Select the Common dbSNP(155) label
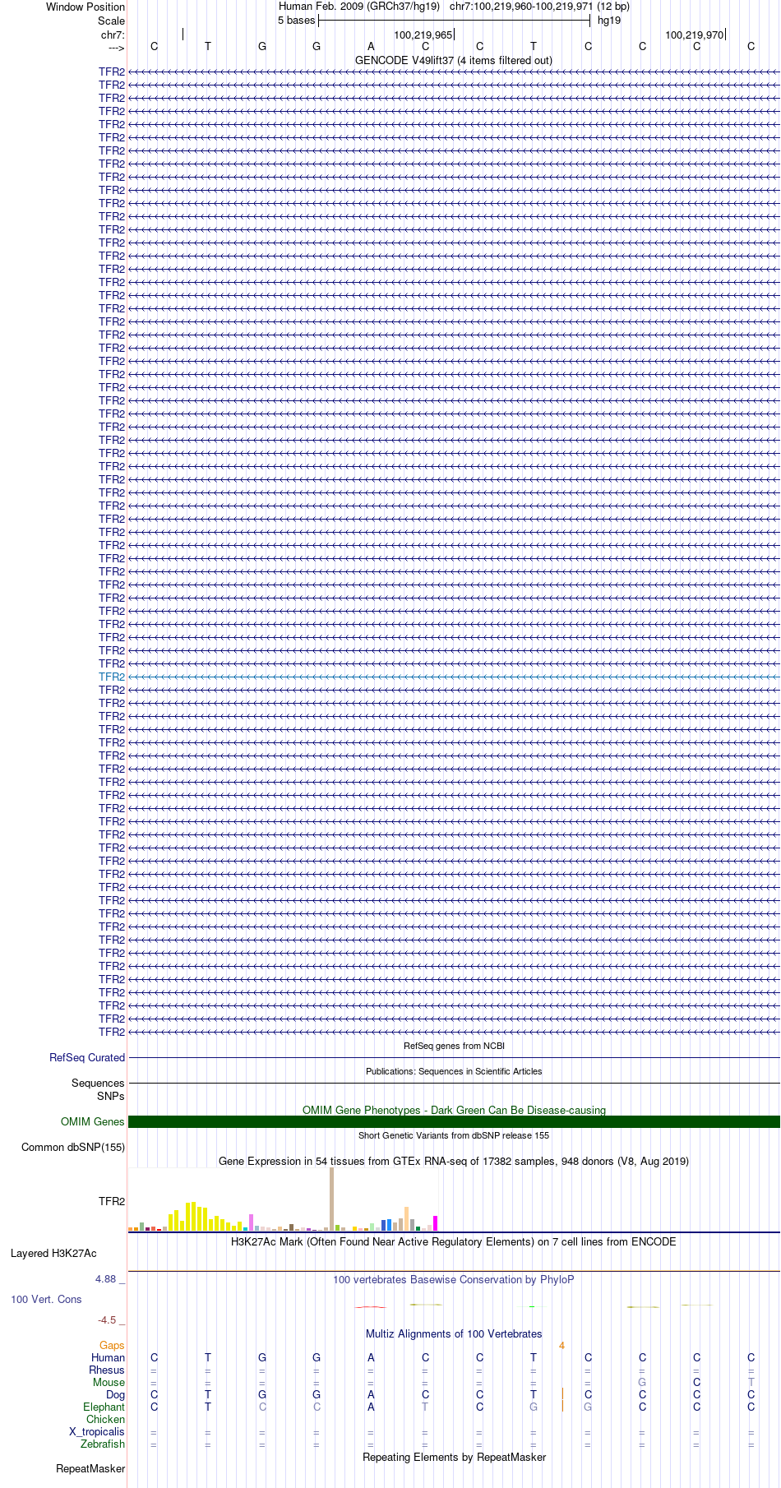This screenshot has height=1488, width=781. pos(73,1148)
